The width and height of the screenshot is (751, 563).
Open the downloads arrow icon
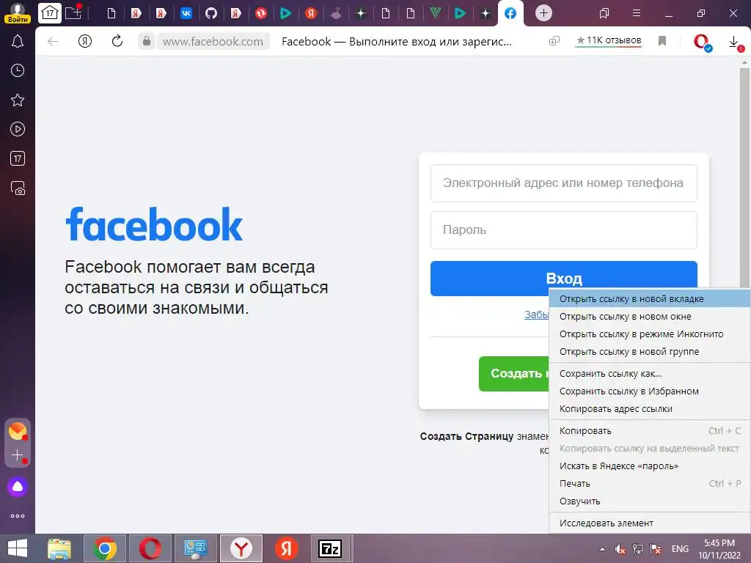735,43
